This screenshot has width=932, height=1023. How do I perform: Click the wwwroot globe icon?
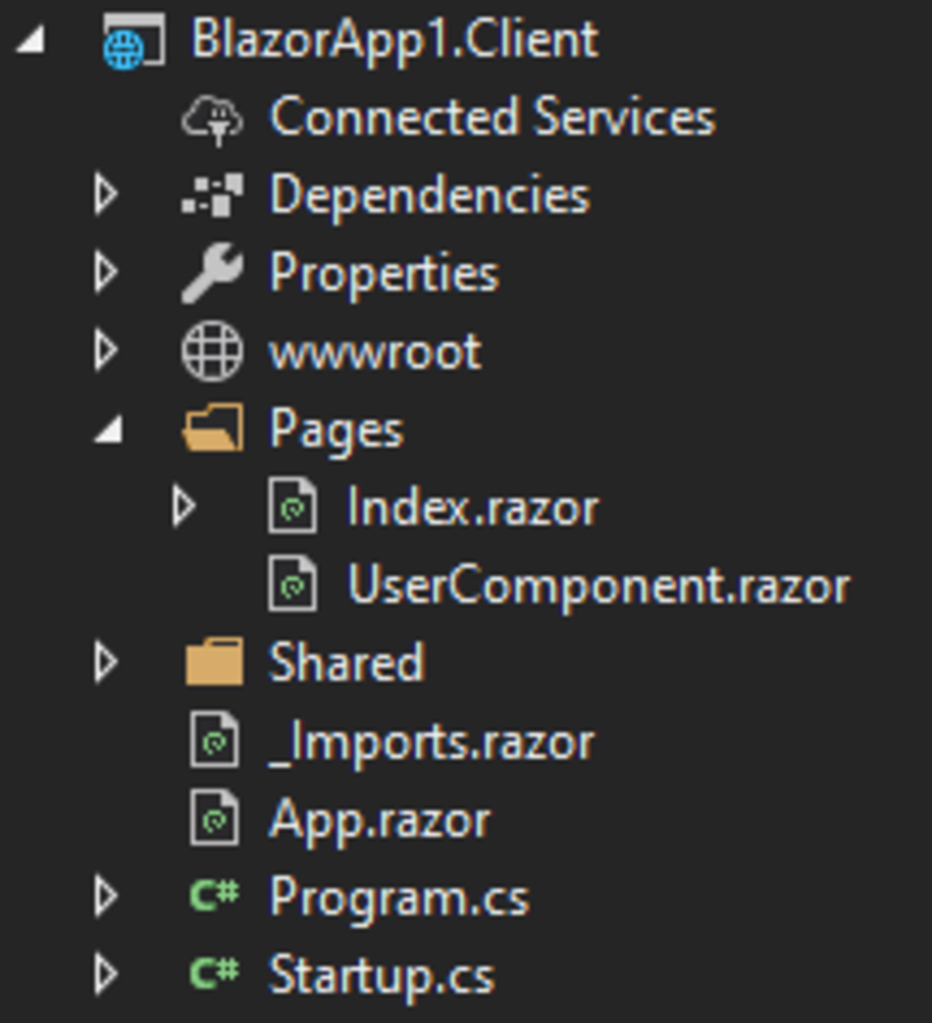tap(212, 350)
